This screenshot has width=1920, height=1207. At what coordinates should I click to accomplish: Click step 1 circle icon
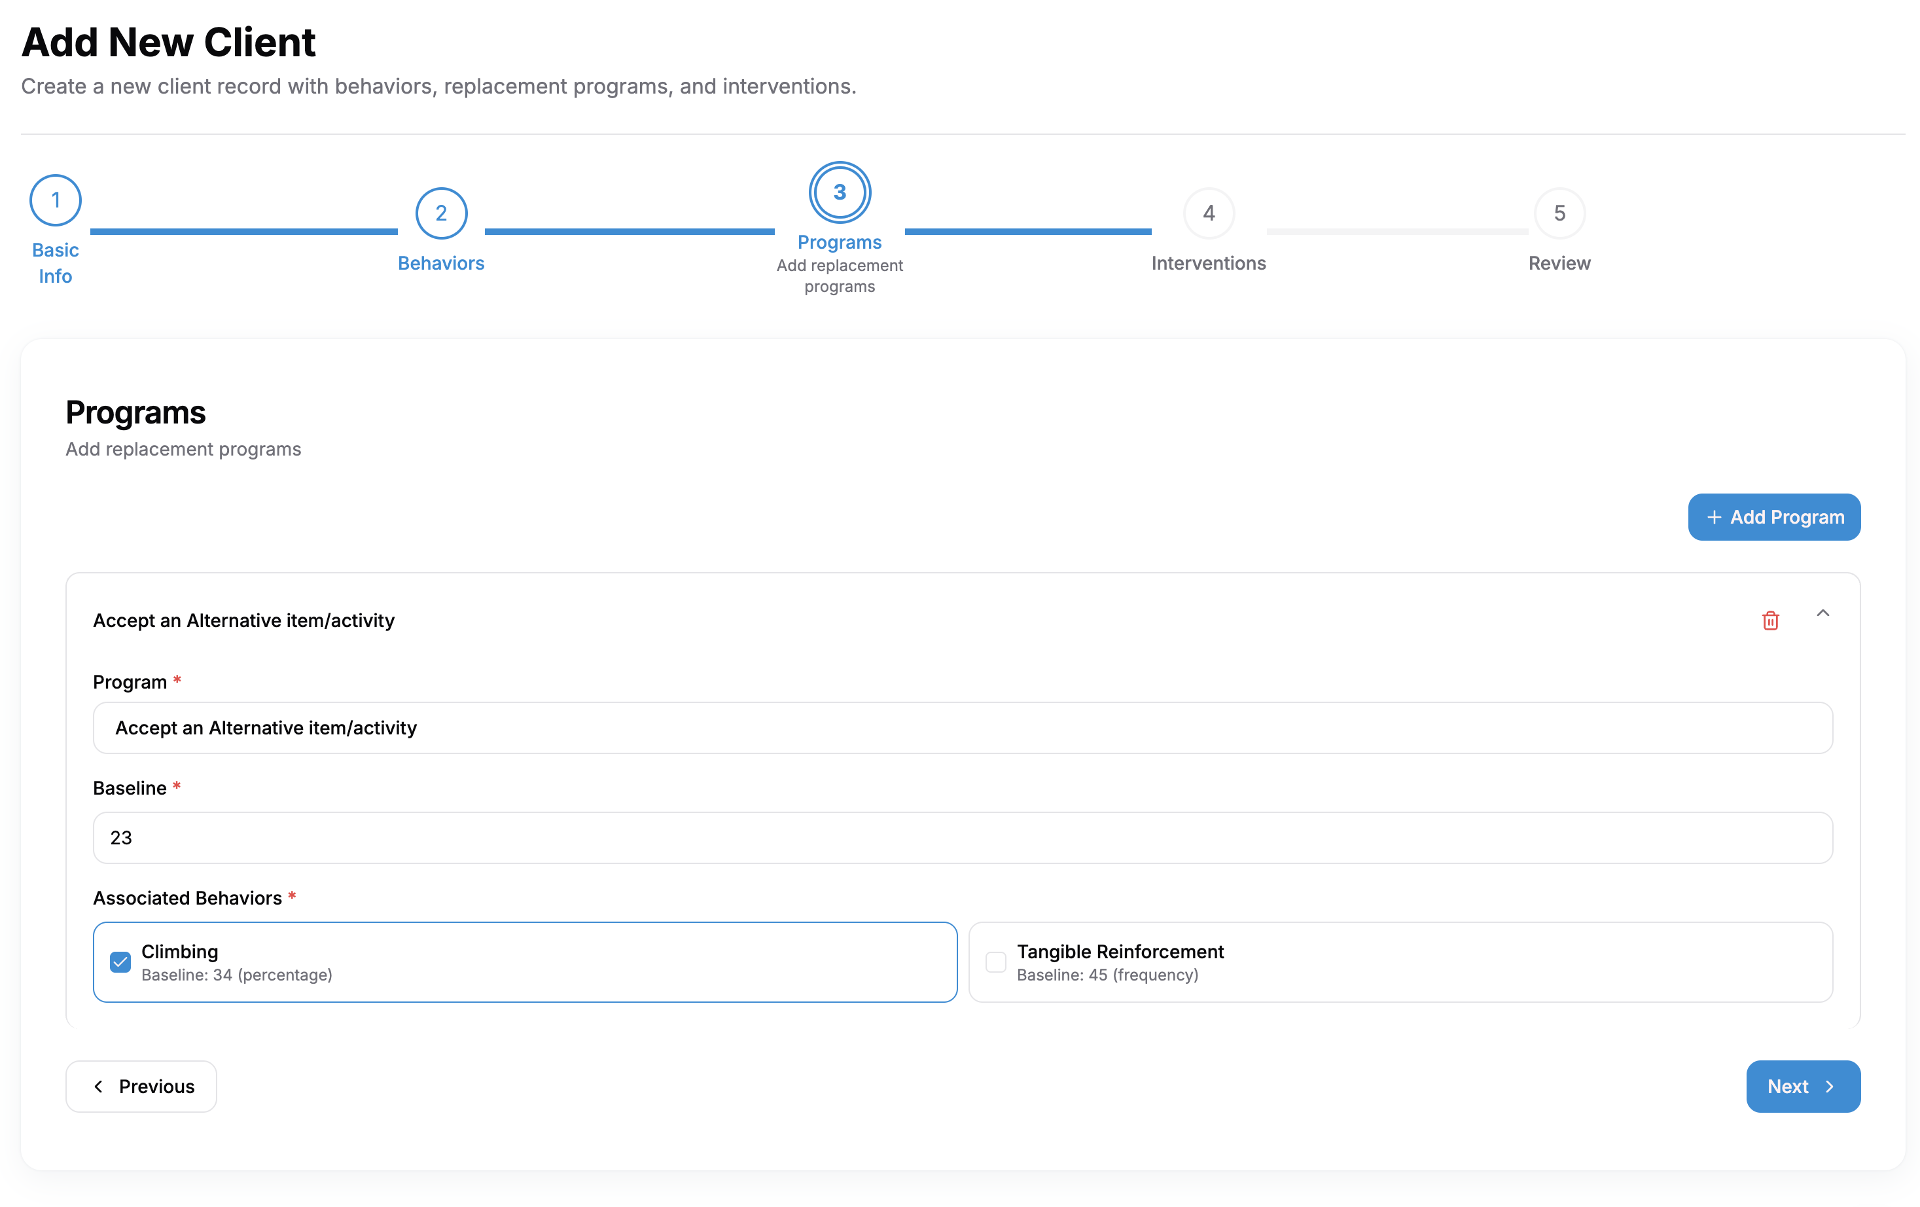55,200
